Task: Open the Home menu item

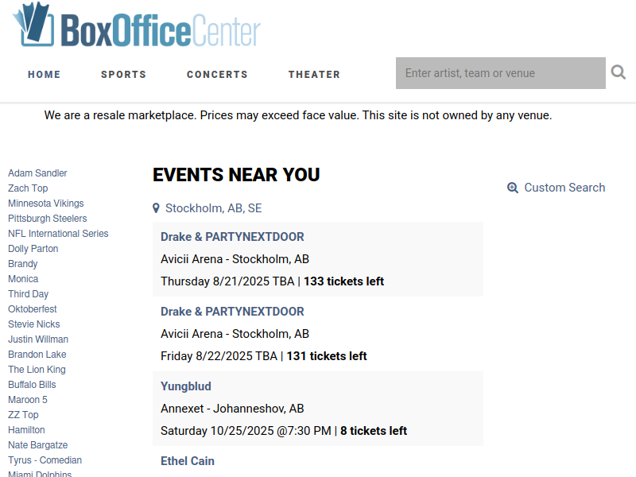Action: pos(45,75)
